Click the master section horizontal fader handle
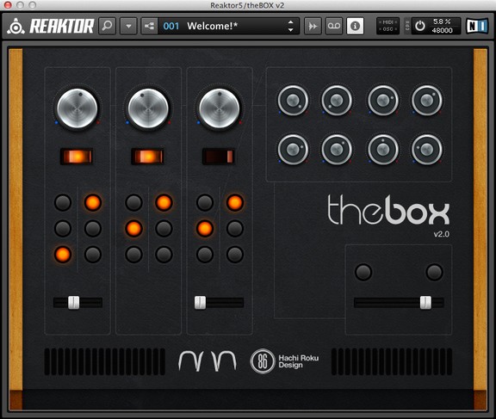496x419 pixels. click(425, 302)
